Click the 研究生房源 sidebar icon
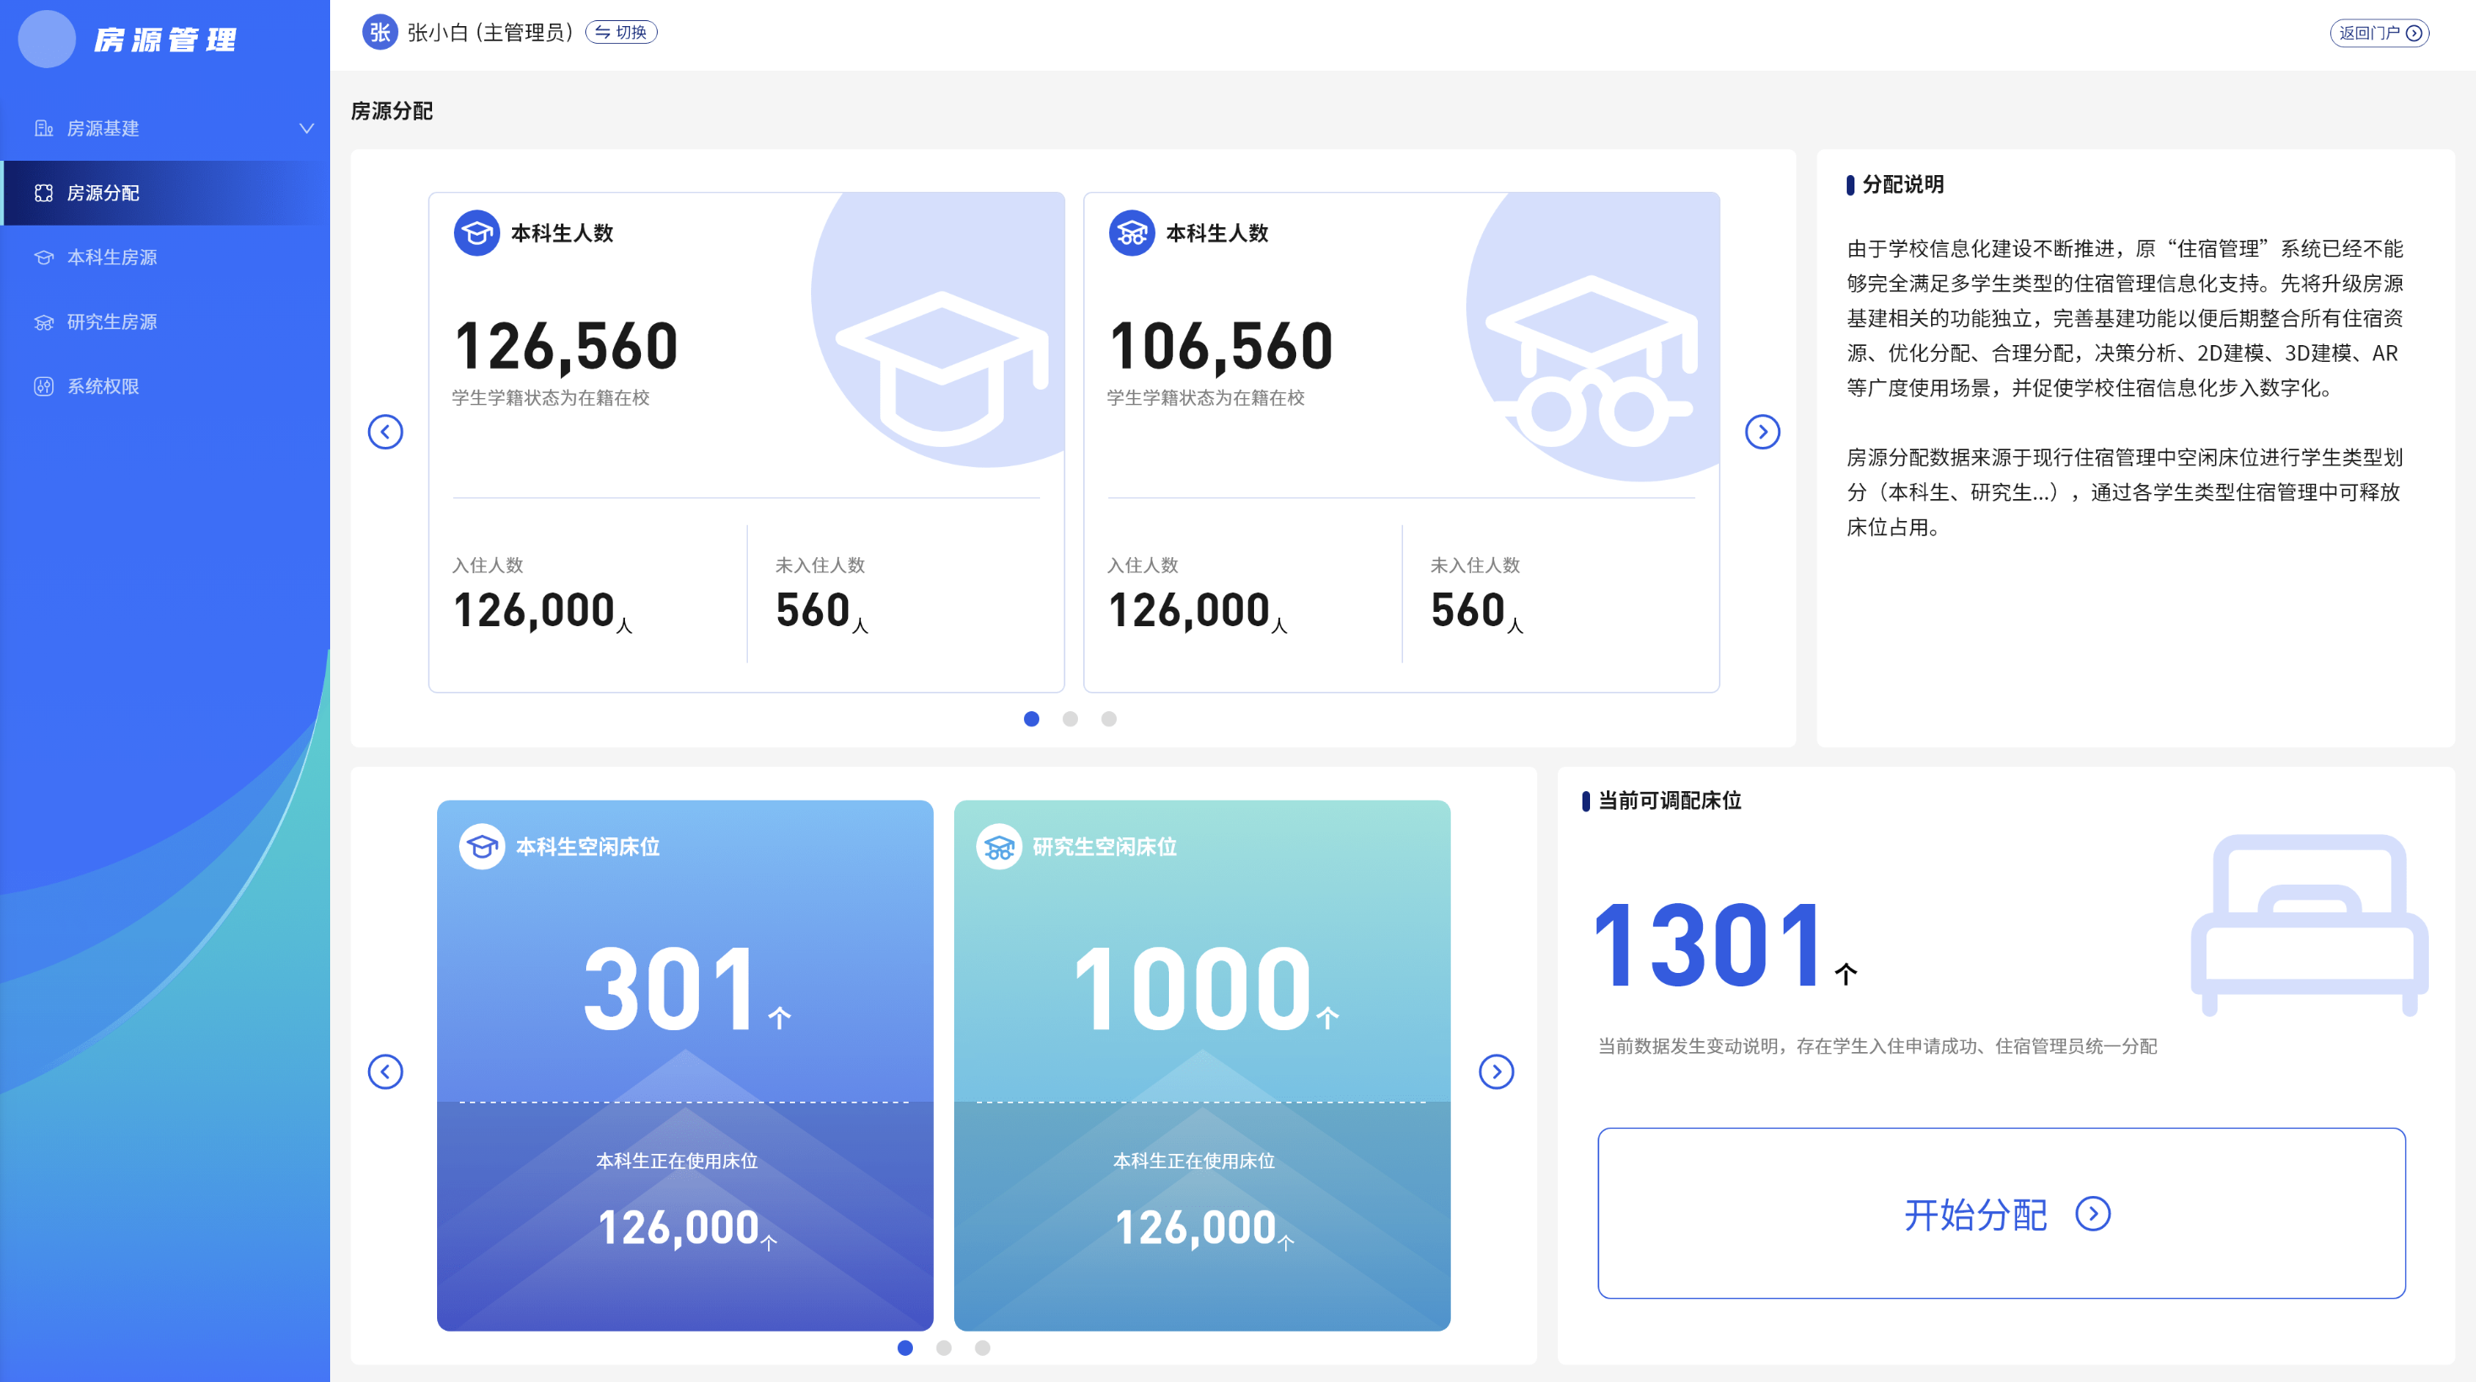The image size is (2476, 1382). [43, 321]
